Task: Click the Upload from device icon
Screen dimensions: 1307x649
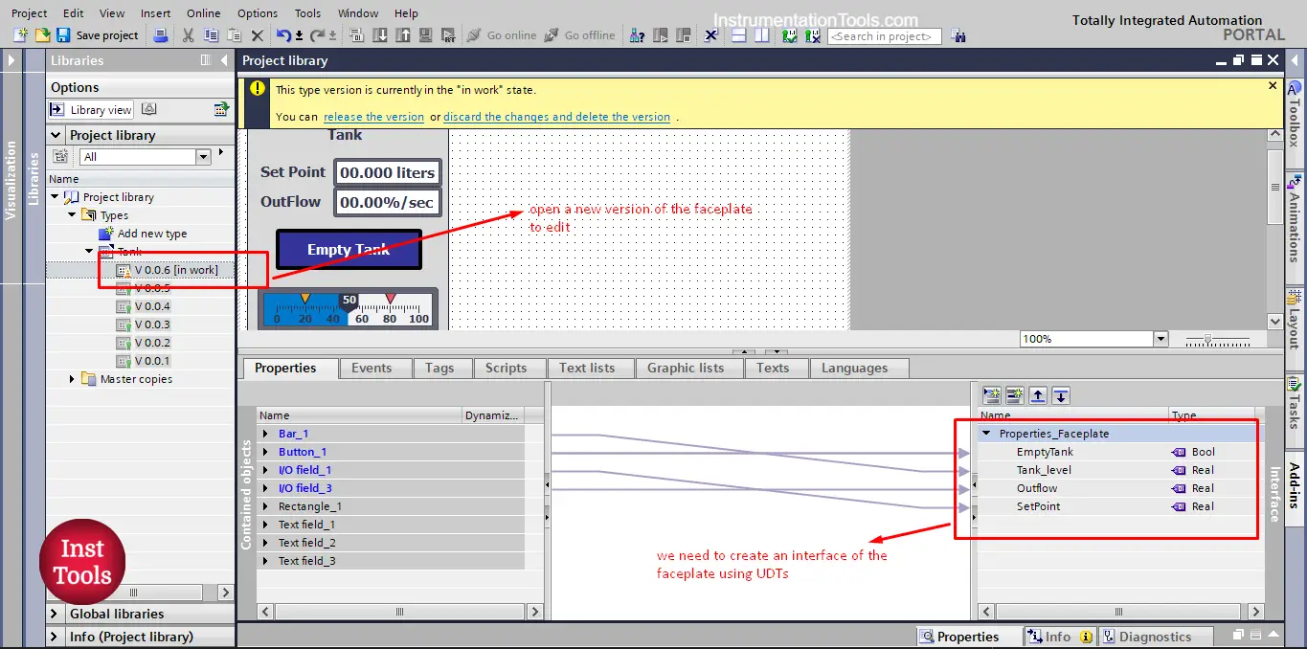Action: pyautogui.click(x=402, y=35)
